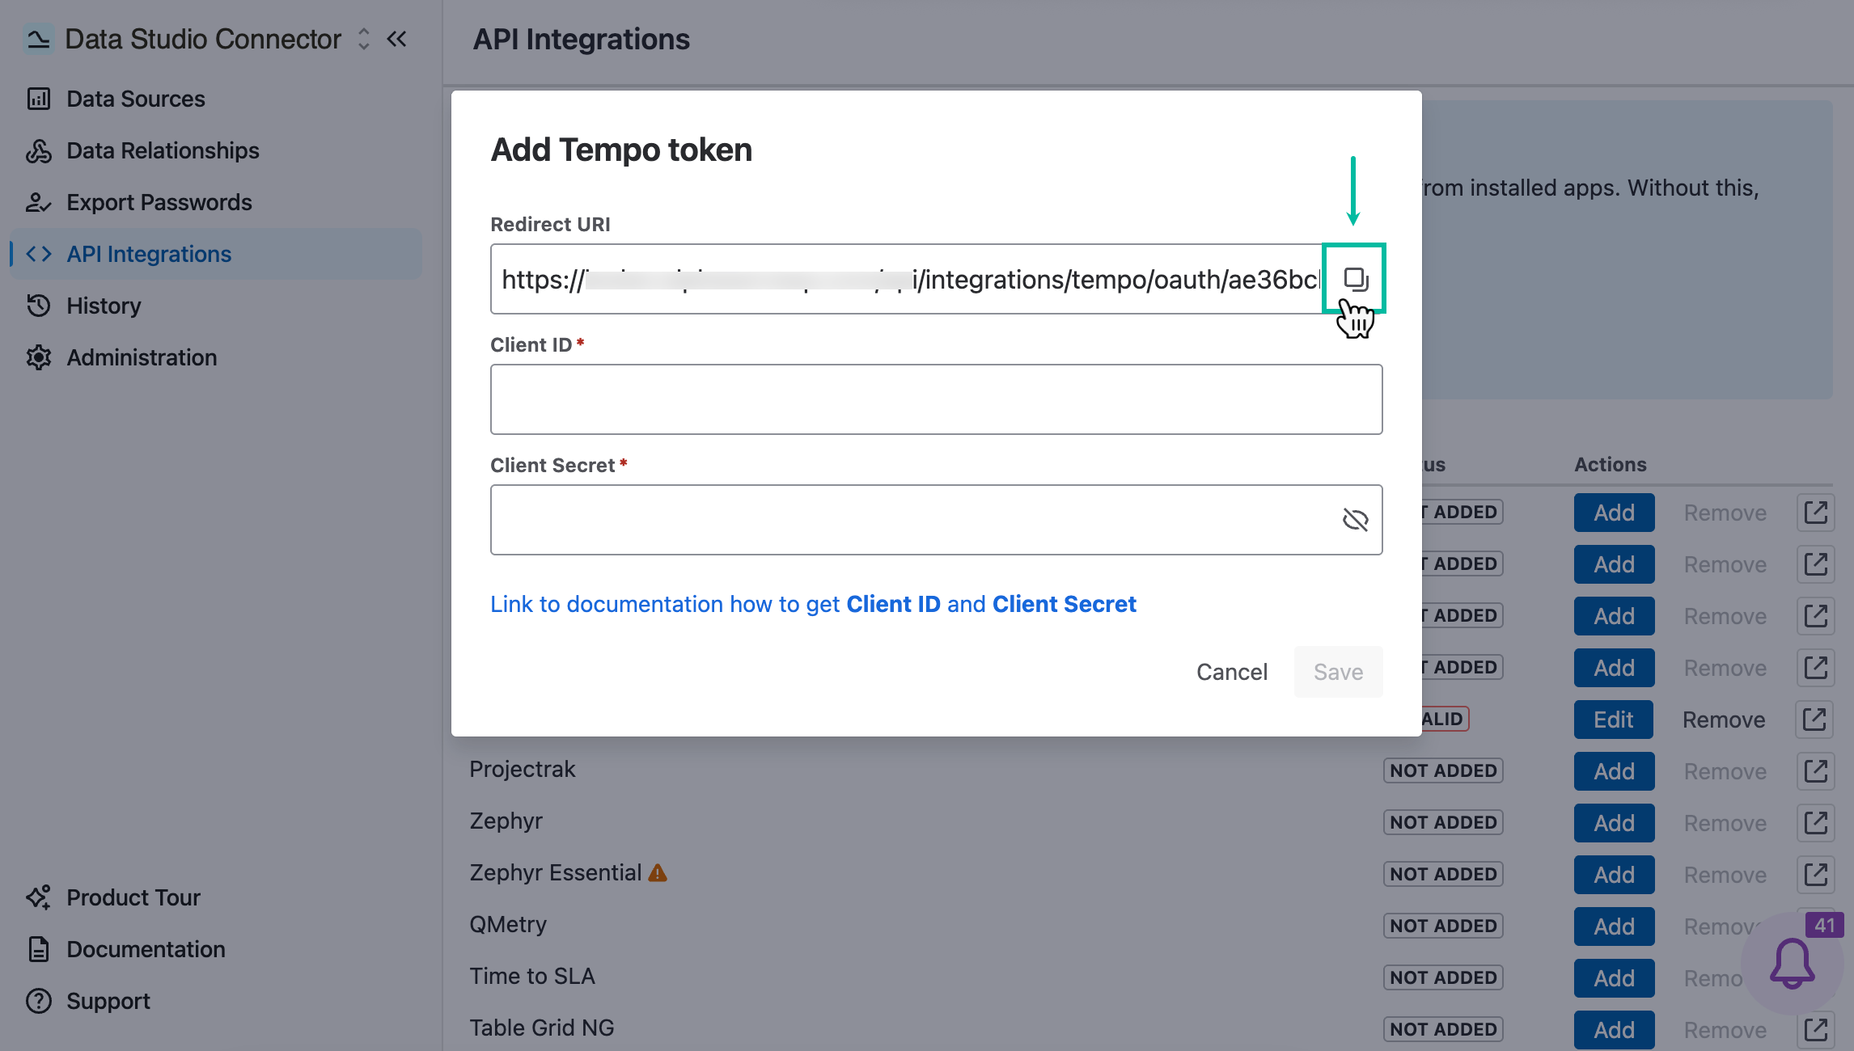
Task: Select Export Passwords in the sidebar
Action: [x=216, y=202]
